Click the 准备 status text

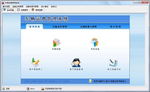point(8,89)
